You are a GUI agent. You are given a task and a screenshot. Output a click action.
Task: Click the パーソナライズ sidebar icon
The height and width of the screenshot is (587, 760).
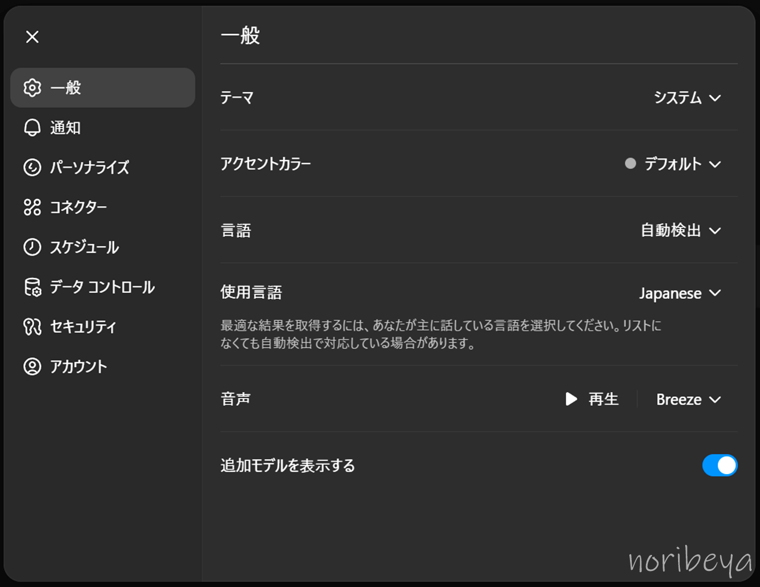pos(32,167)
